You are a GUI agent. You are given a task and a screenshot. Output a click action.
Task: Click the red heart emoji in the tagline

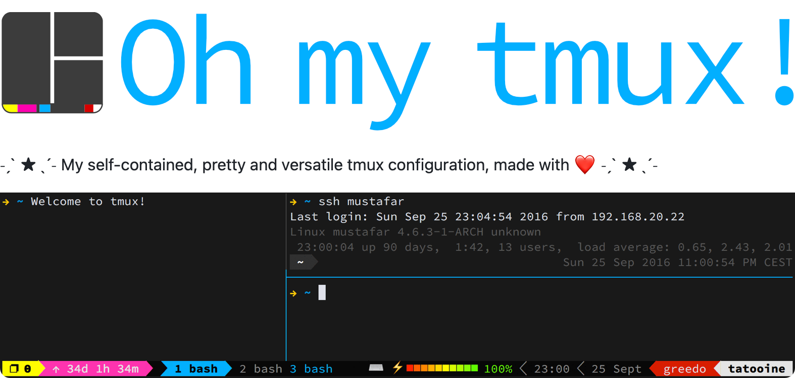[585, 165]
